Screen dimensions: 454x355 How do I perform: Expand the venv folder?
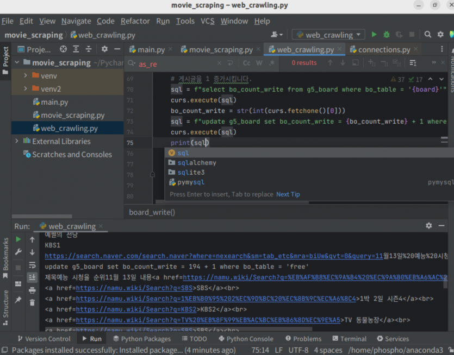26,75
